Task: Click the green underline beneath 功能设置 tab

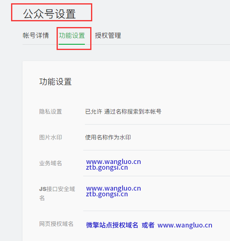Action: [72, 44]
